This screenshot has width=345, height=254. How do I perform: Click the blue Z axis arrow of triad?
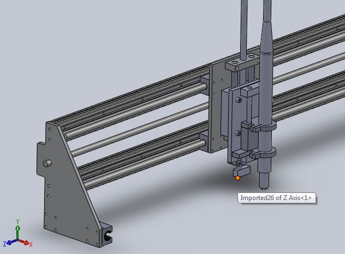click(x=7, y=243)
